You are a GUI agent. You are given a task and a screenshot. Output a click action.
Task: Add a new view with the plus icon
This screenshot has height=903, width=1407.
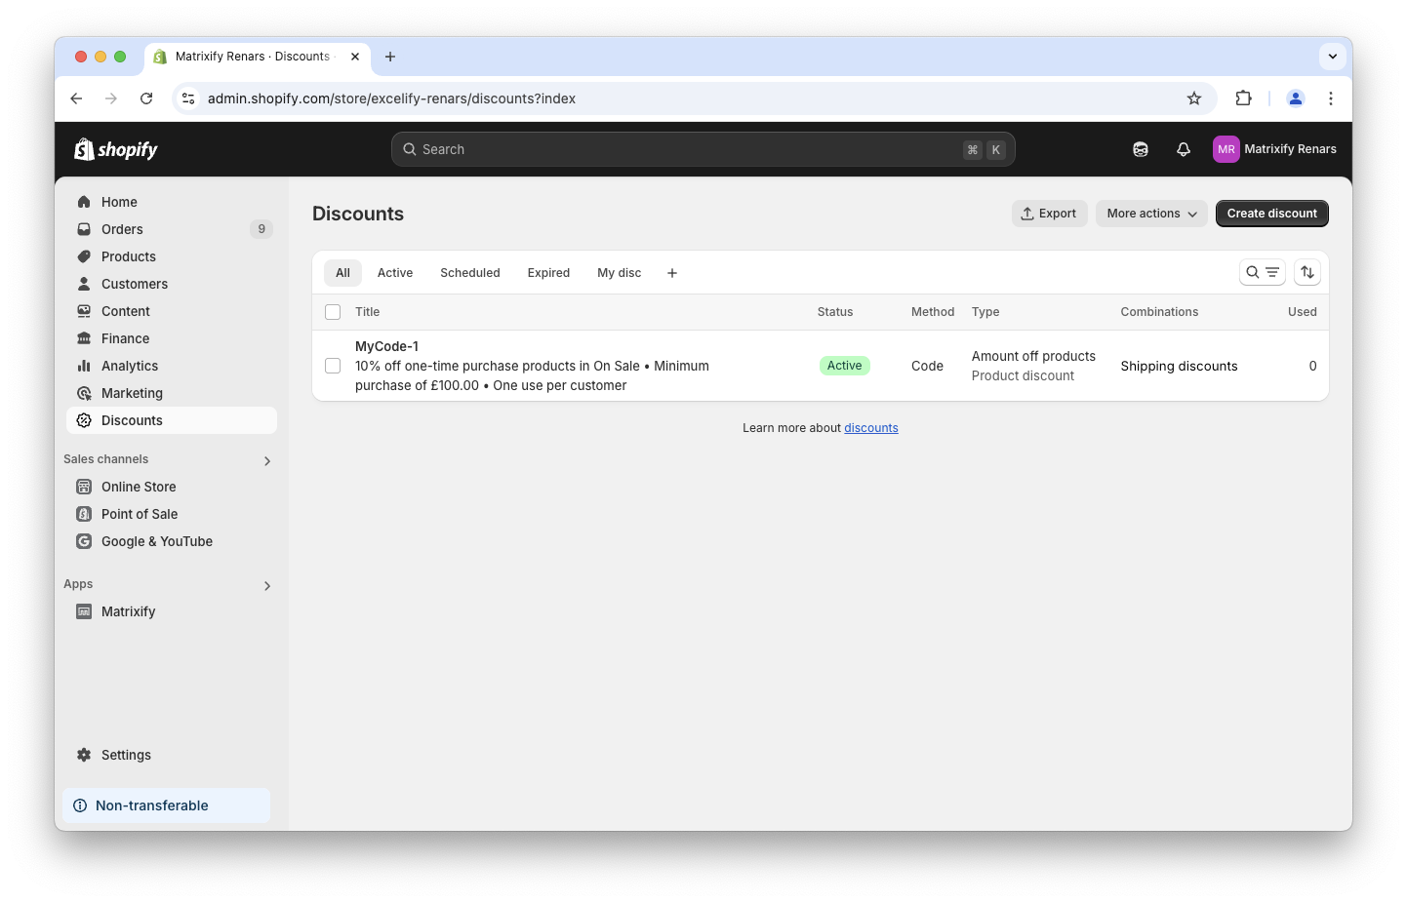[671, 273]
